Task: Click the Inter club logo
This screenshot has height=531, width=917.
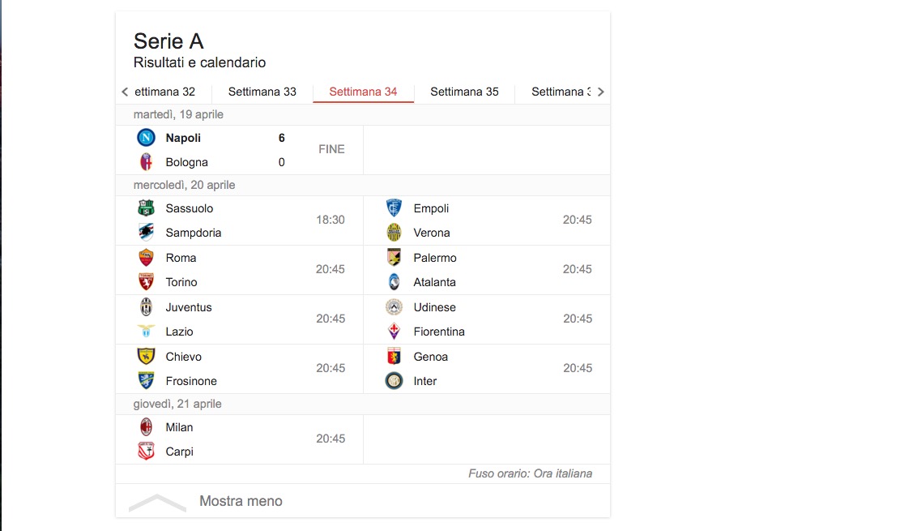Action: coord(394,381)
